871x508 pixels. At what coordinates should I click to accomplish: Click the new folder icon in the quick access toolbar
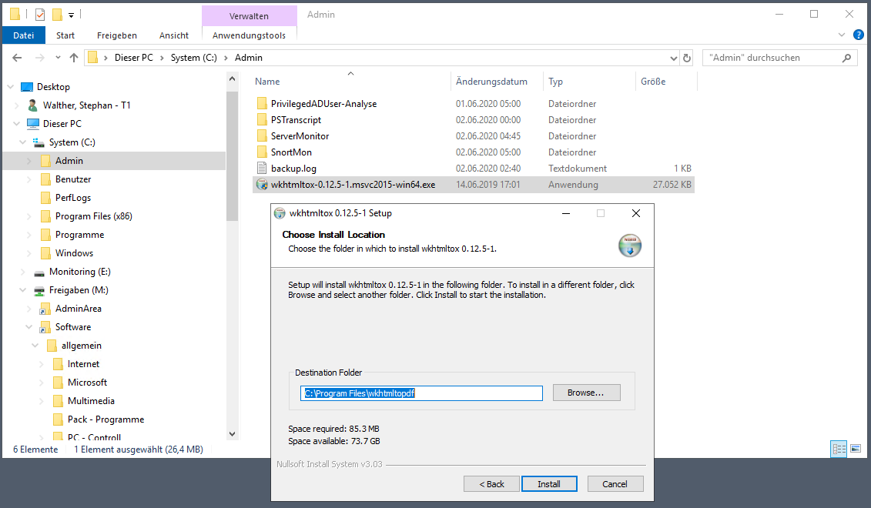click(x=57, y=15)
